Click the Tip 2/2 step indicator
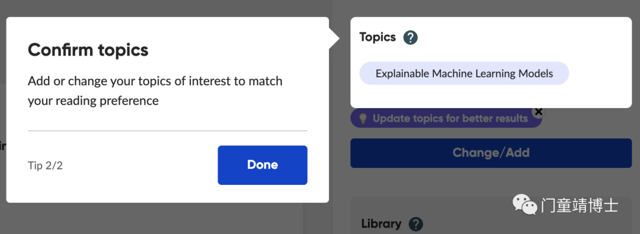The height and width of the screenshot is (234, 640). coord(45,165)
